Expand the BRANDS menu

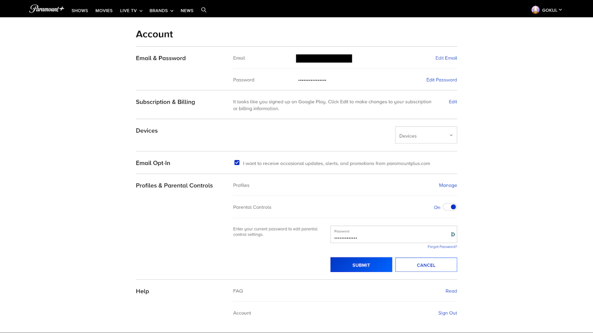tap(161, 11)
